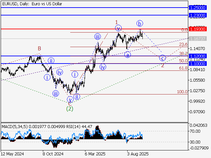The image size is (211, 158).
Task: Click the 1.23000 blue price level tag
Action: (198, 15)
